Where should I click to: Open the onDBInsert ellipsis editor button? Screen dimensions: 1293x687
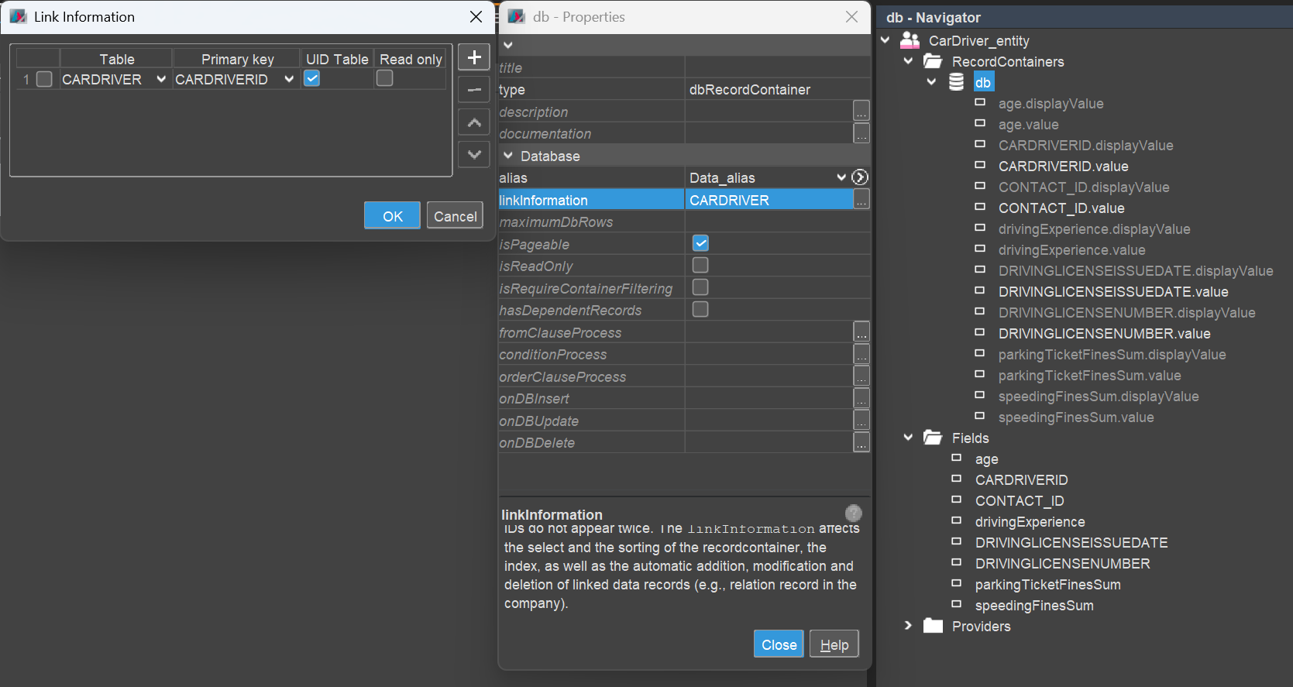click(x=861, y=398)
